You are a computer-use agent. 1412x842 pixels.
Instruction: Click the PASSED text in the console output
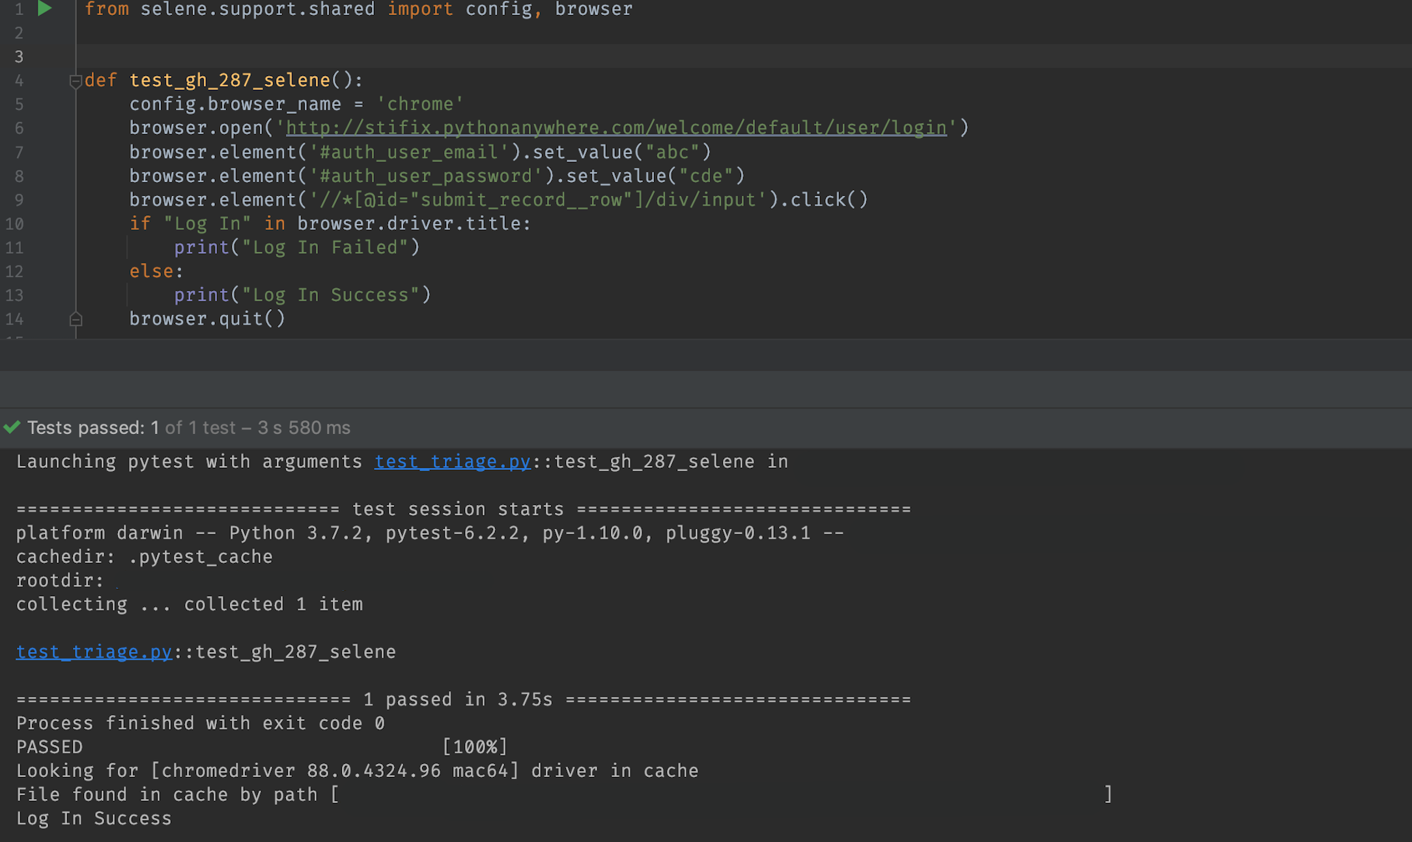pos(49,746)
